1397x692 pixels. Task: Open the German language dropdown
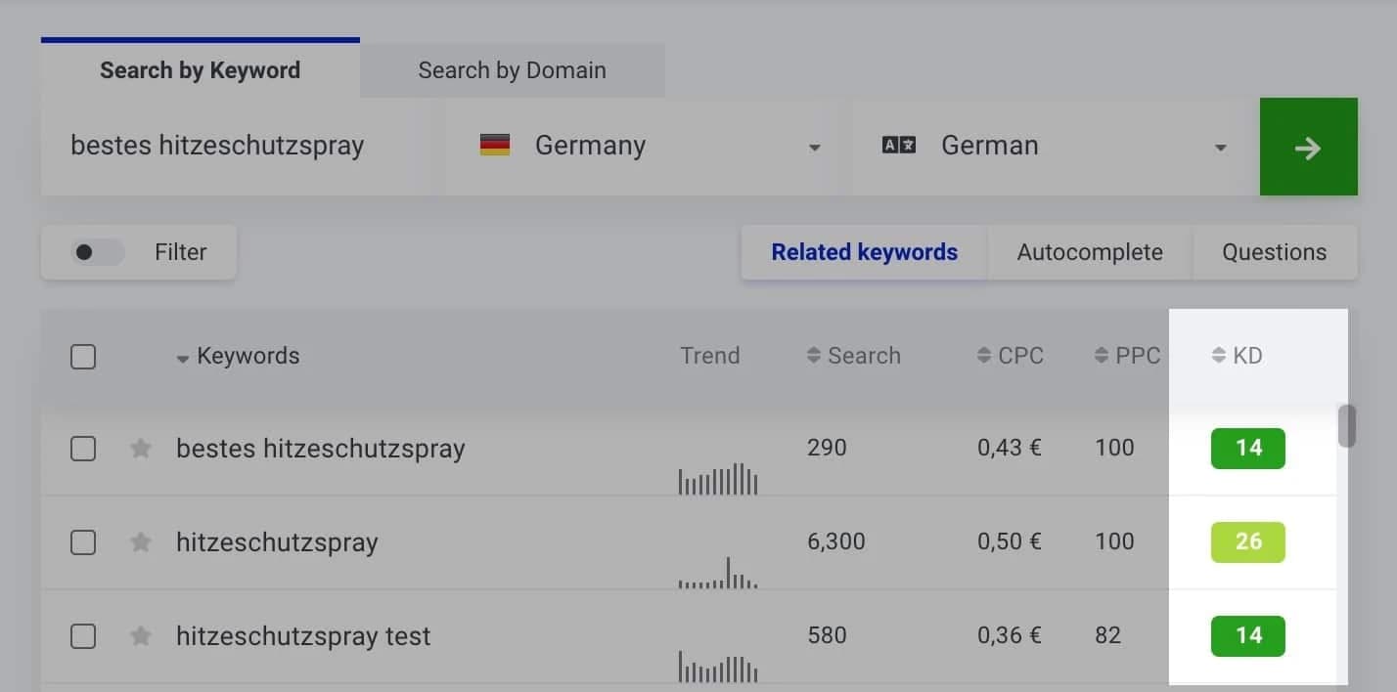1219,147
